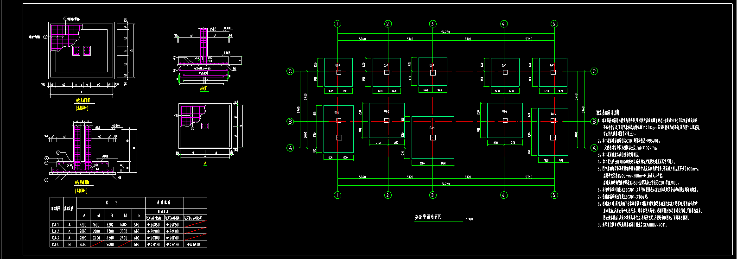Click axis bubble C left of the plan
Image resolution: width=737 pixels, height=259 pixels.
coord(290,71)
